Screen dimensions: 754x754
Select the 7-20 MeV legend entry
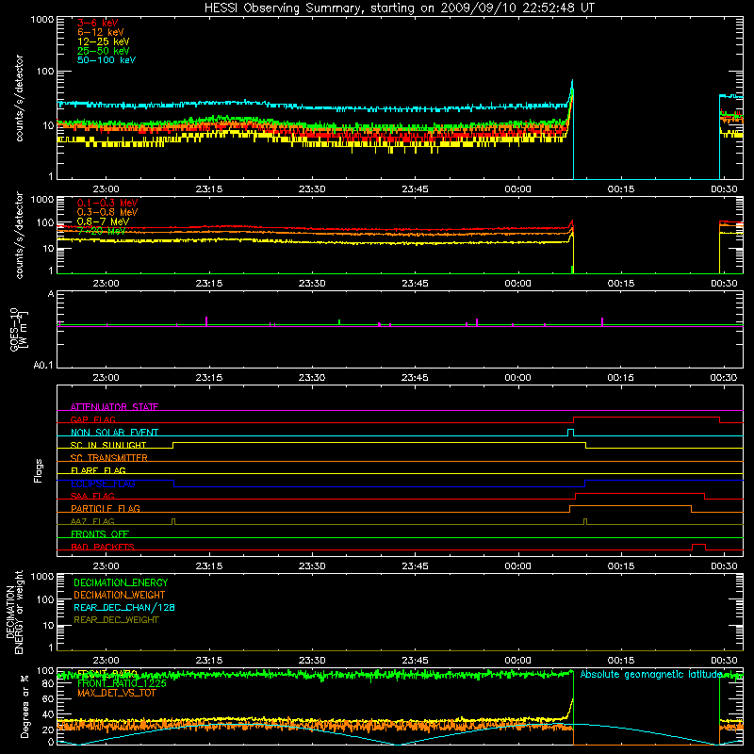pos(102,231)
